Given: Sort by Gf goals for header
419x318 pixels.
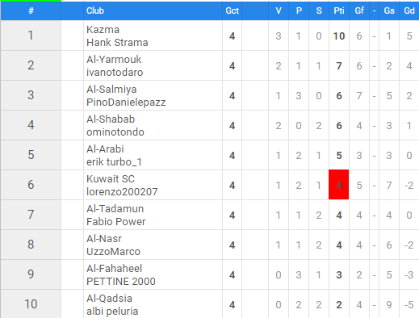Looking at the screenshot, I should tap(359, 10).
